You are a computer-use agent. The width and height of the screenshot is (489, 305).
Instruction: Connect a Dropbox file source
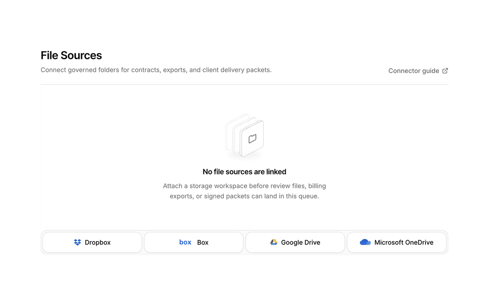(x=92, y=242)
